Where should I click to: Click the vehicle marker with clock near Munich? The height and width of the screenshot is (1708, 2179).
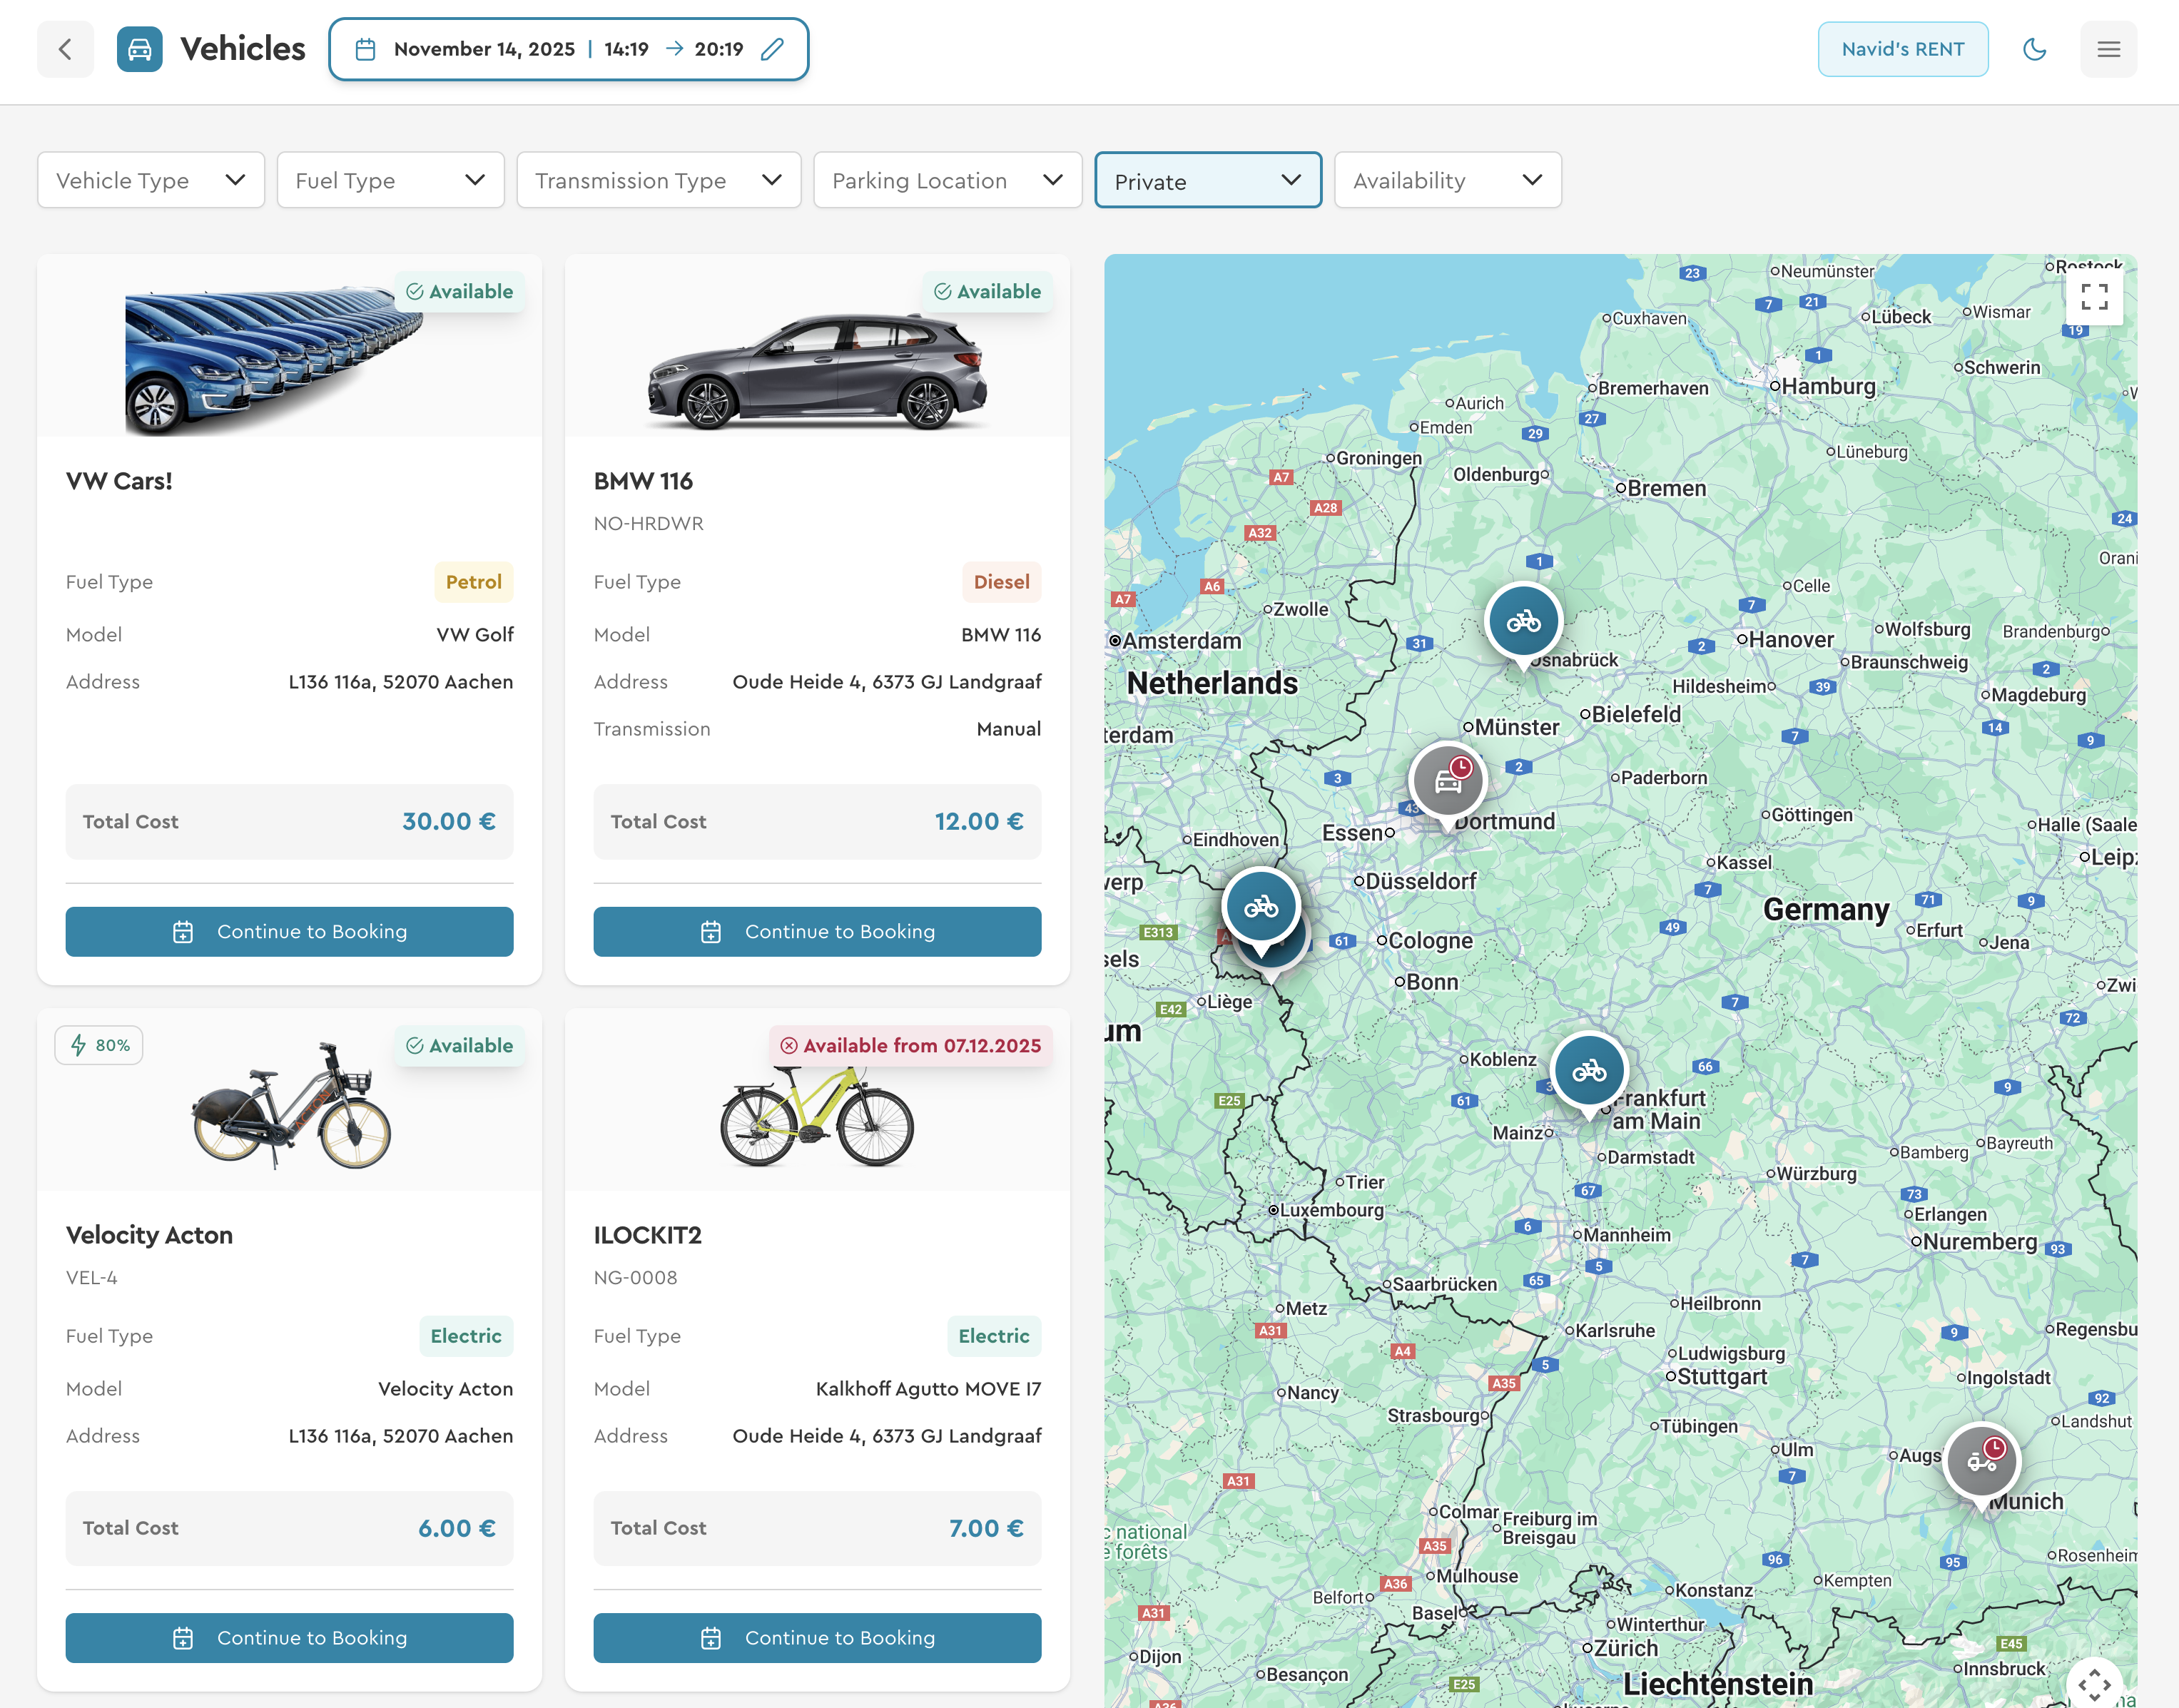(1981, 1459)
